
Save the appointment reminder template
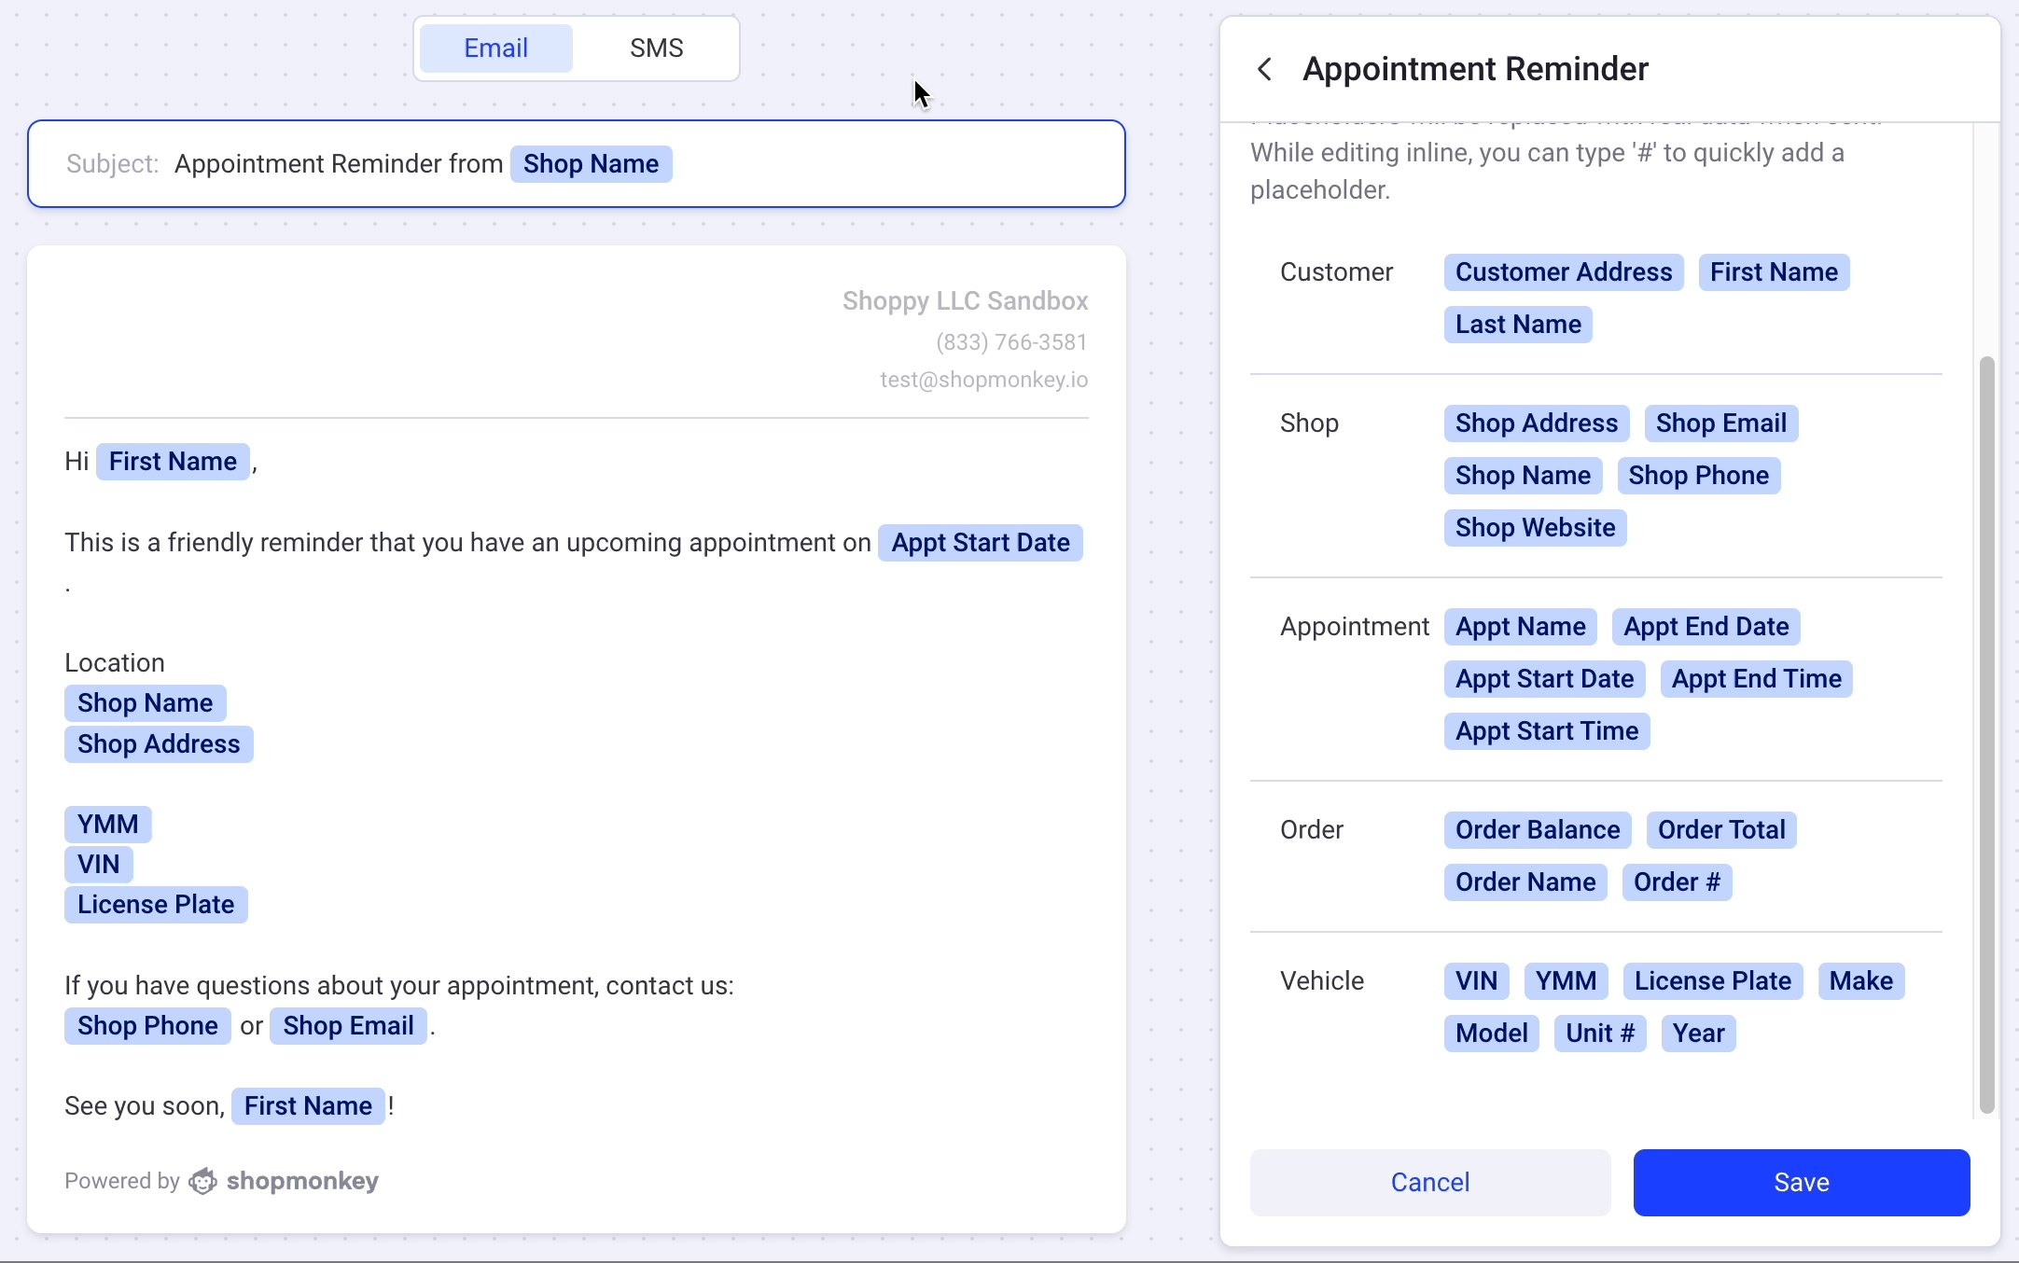1802,1183
